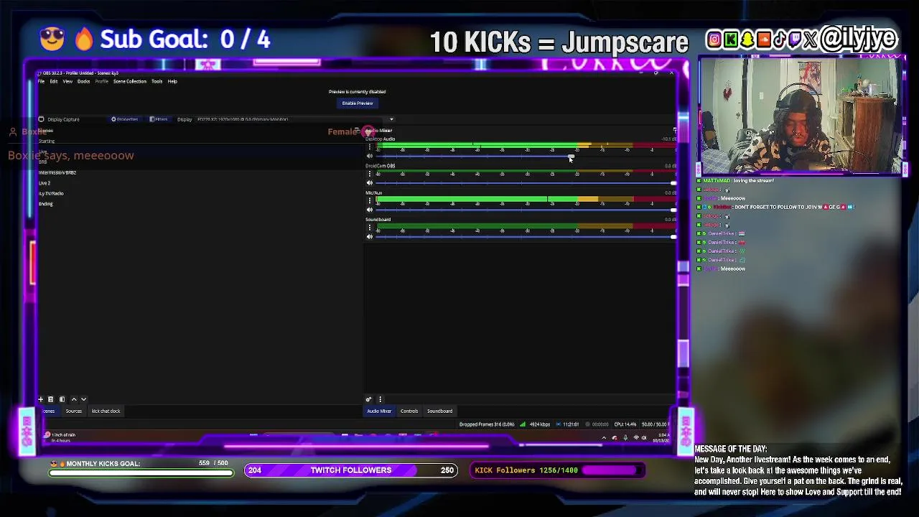The height and width of the screenshot is (517, 919).
Task: Open the Edit menu
Action: 54,81
